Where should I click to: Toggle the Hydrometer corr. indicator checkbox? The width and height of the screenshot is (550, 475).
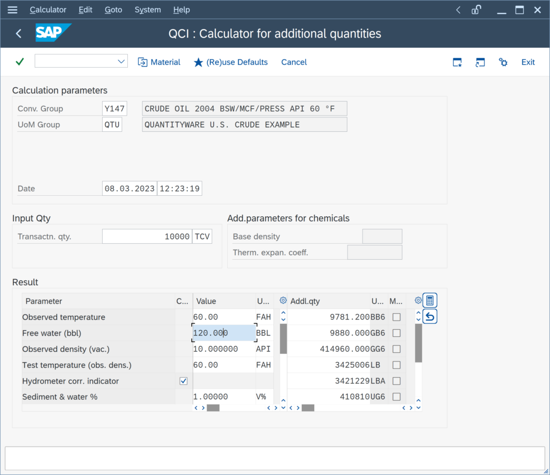tap(184, 381)
